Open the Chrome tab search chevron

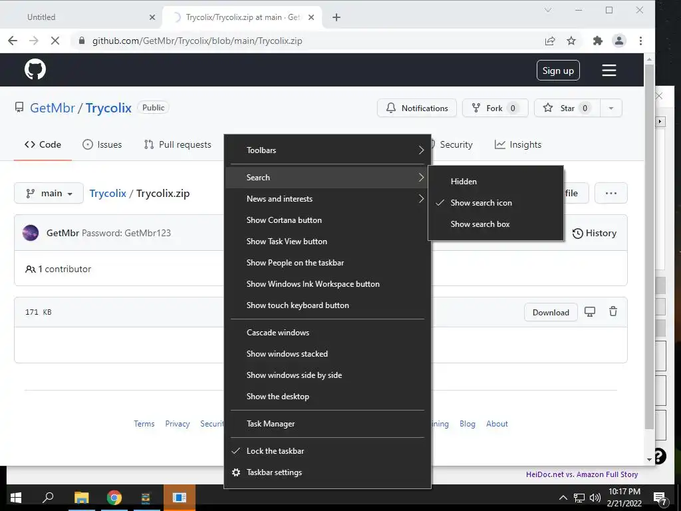point(548,10)
